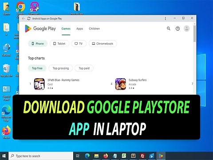Reload the Android Apps on Google Play page
Screen dimensions: 213x160
pyautogui.click(x=29, y=19)
